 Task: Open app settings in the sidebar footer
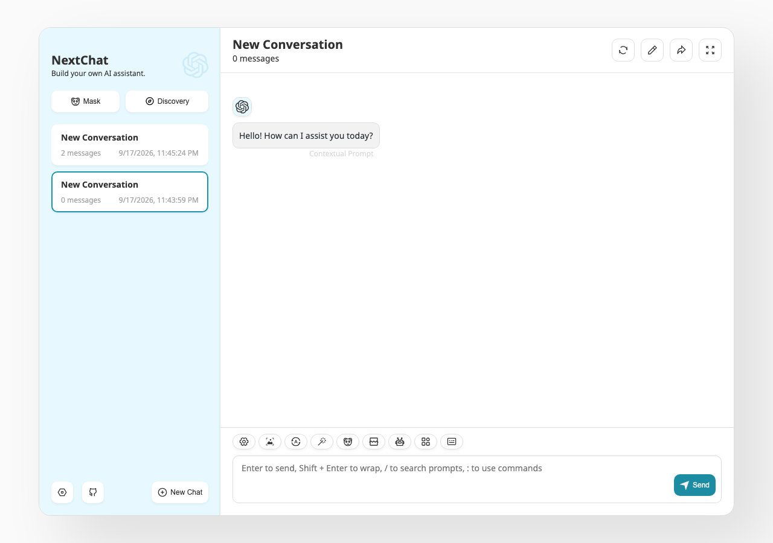tap(62, 492)
